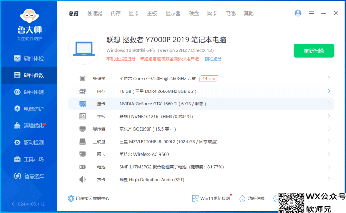Click the 网卡 network adapter icon
346x213 pixels.
tap(82, 154)
